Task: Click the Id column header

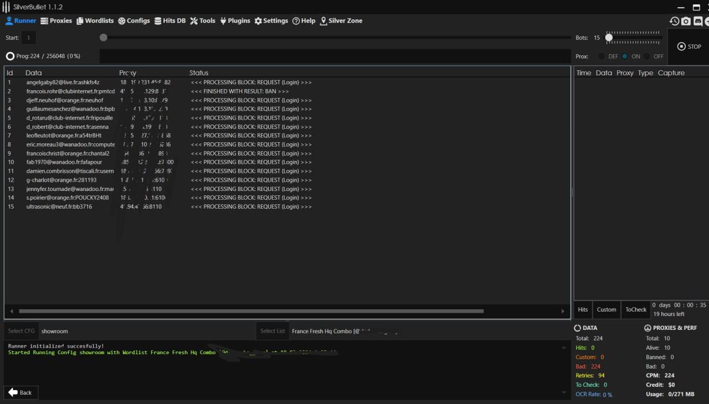Action: click(10, 72)
